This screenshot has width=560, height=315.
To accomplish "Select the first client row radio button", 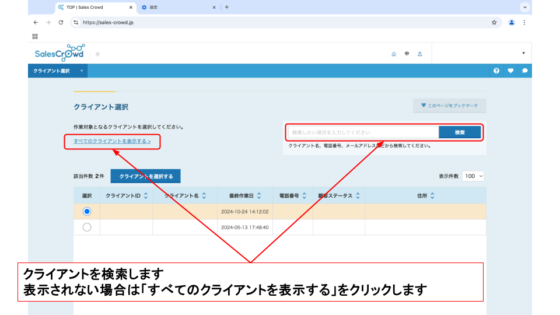I will [87, 211].
